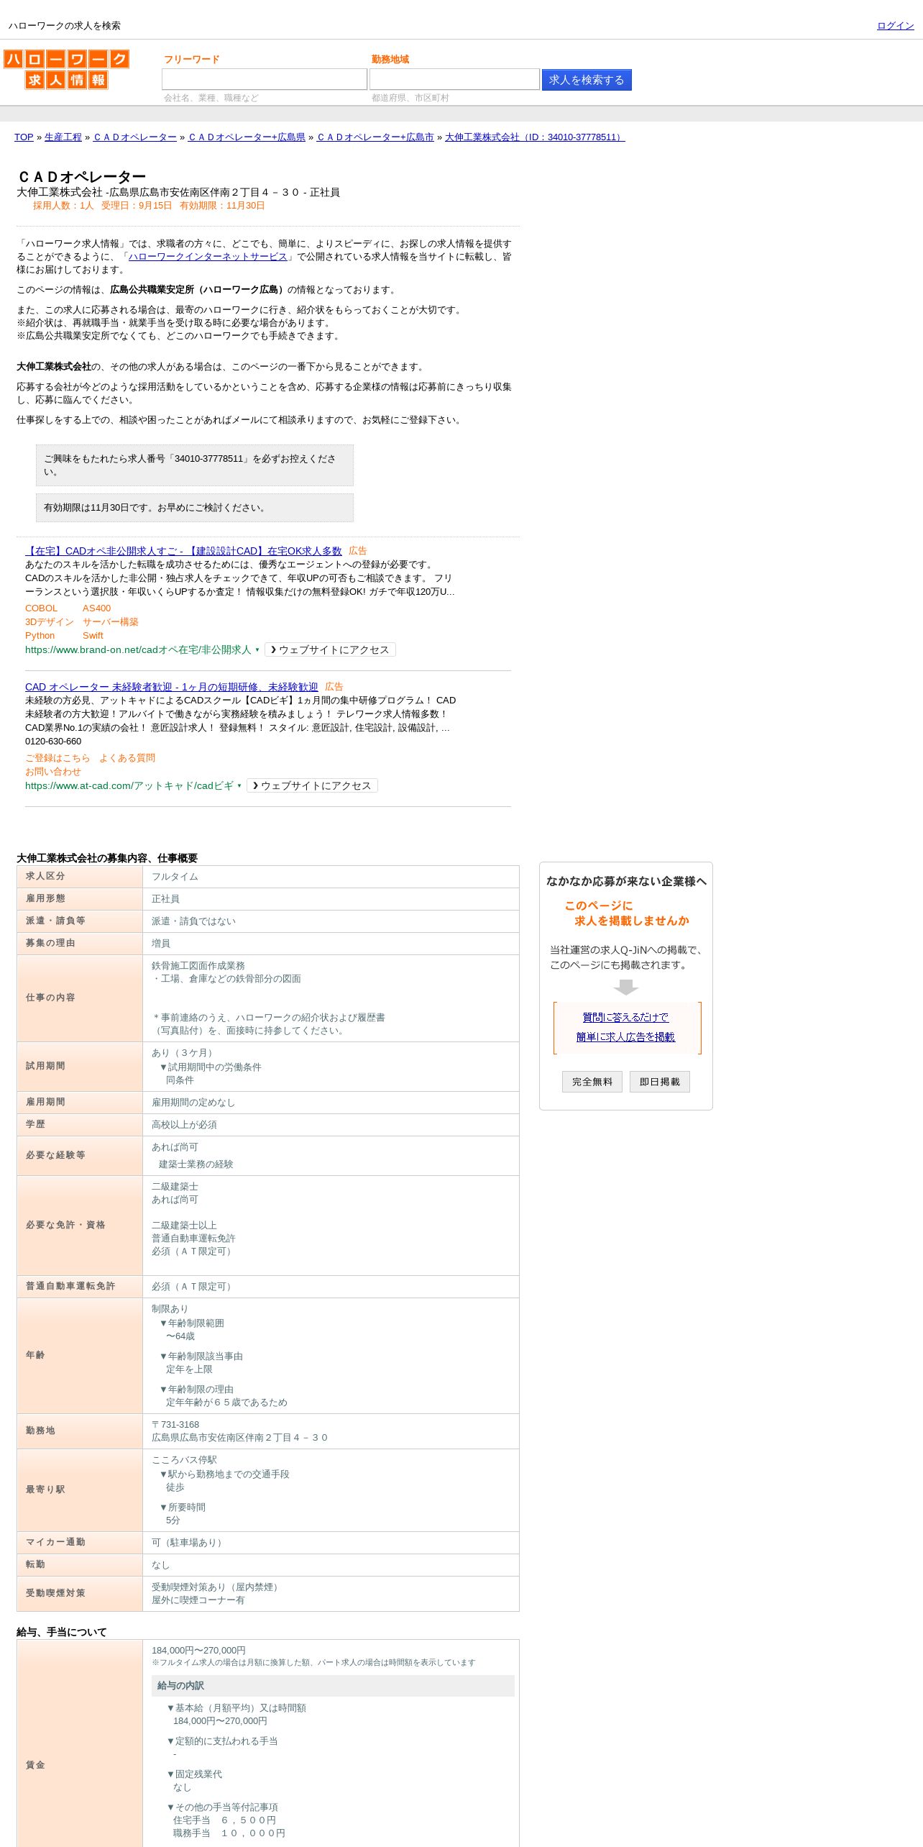Expand the at-cad.com URL dropdown arrow
This screenshot has width=923, height=1847.
tap(239, 786)
